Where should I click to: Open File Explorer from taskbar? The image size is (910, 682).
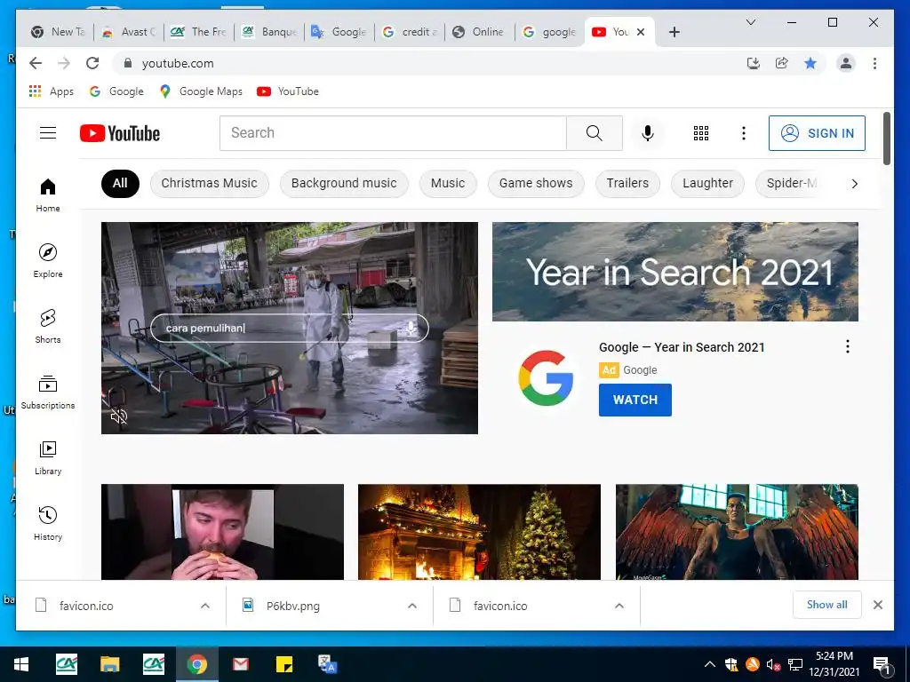click(109, 664)
